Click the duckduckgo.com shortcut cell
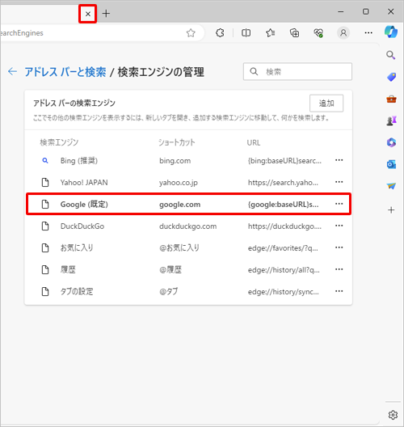This screenshot has width=404, height=427. tap(188, 226)
